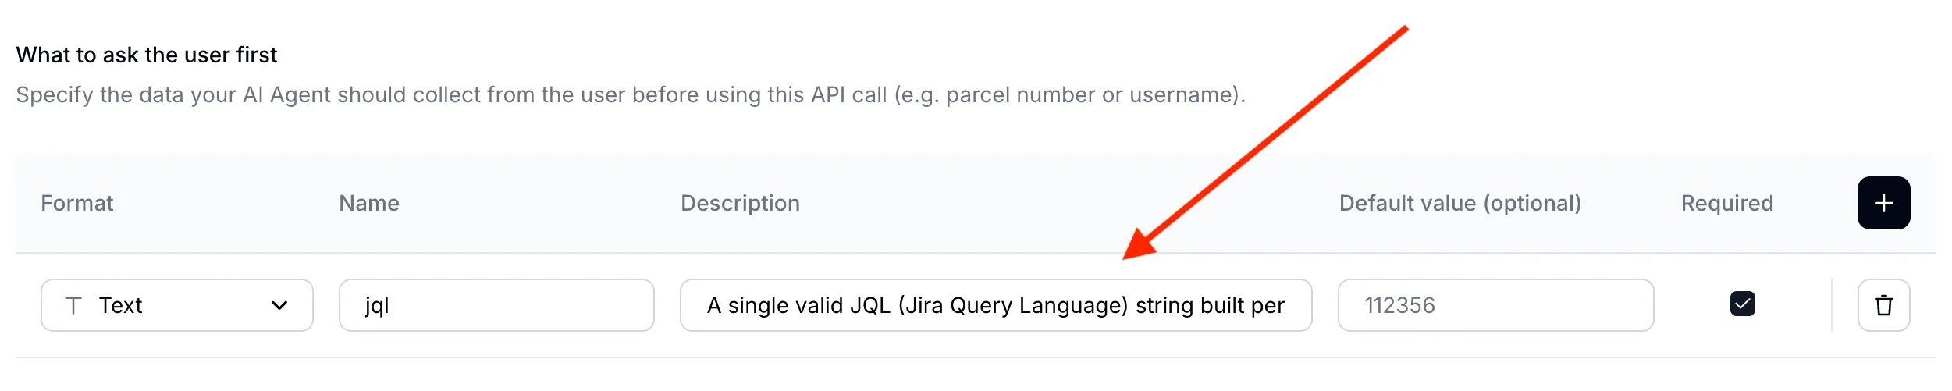Screen dimensions: 1952x391
Task: Focus the Name field containing jql
Action: pyautogui.click(x=496, y=305)
